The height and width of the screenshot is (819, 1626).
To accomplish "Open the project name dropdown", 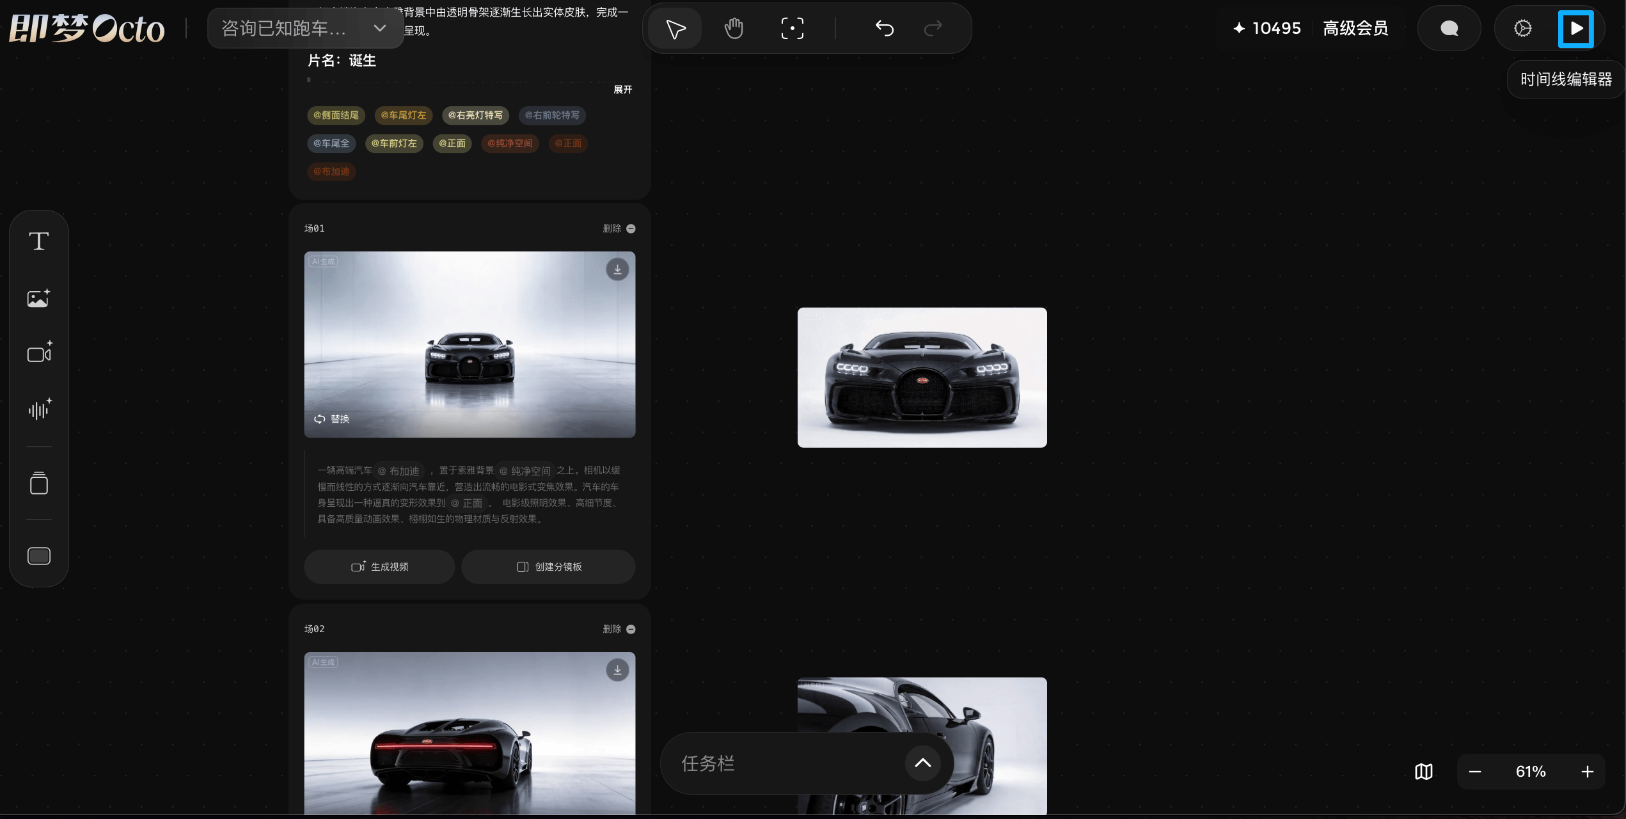I will (305, 28).
